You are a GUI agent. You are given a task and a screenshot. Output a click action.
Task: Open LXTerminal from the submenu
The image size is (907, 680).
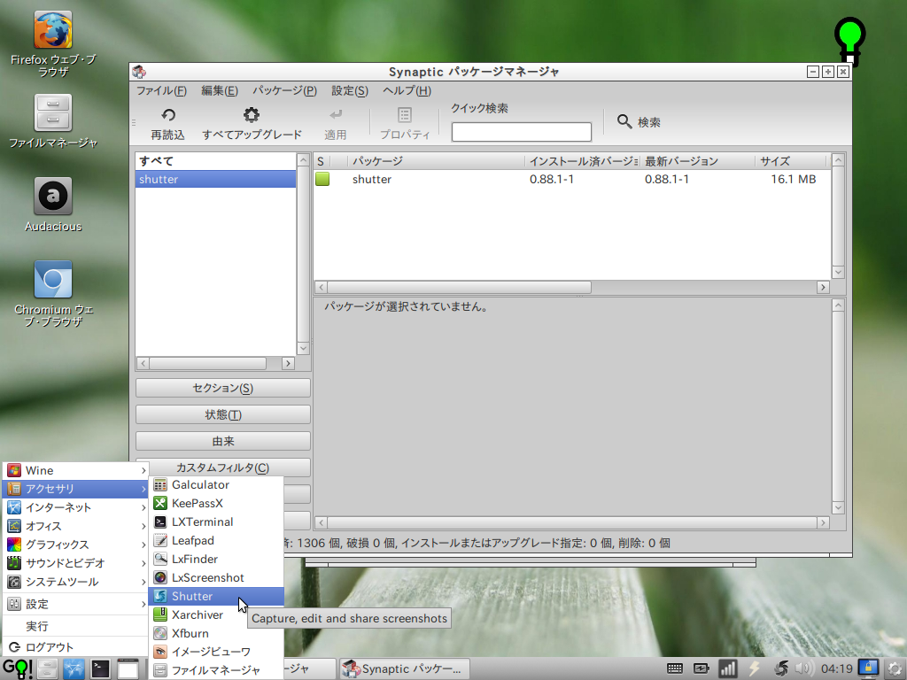click(x=216, y=522)
